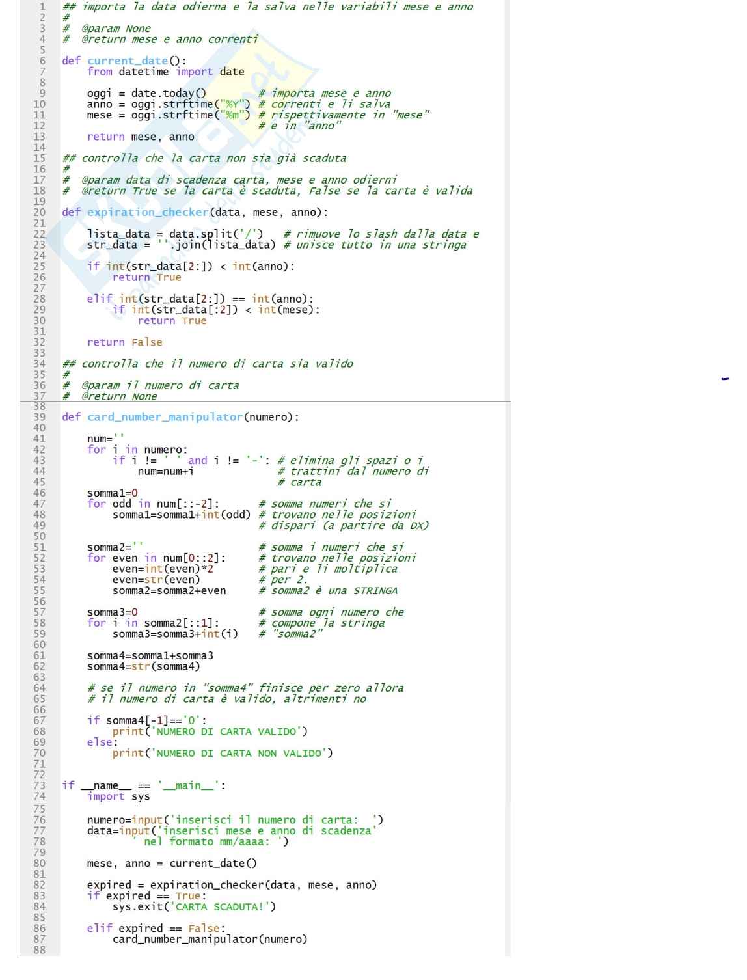Click the 'for even in num[0::2]:' loop line
The width and height of the screenshot is (747, 980).
pyautogui.click(x=156, y=558)
